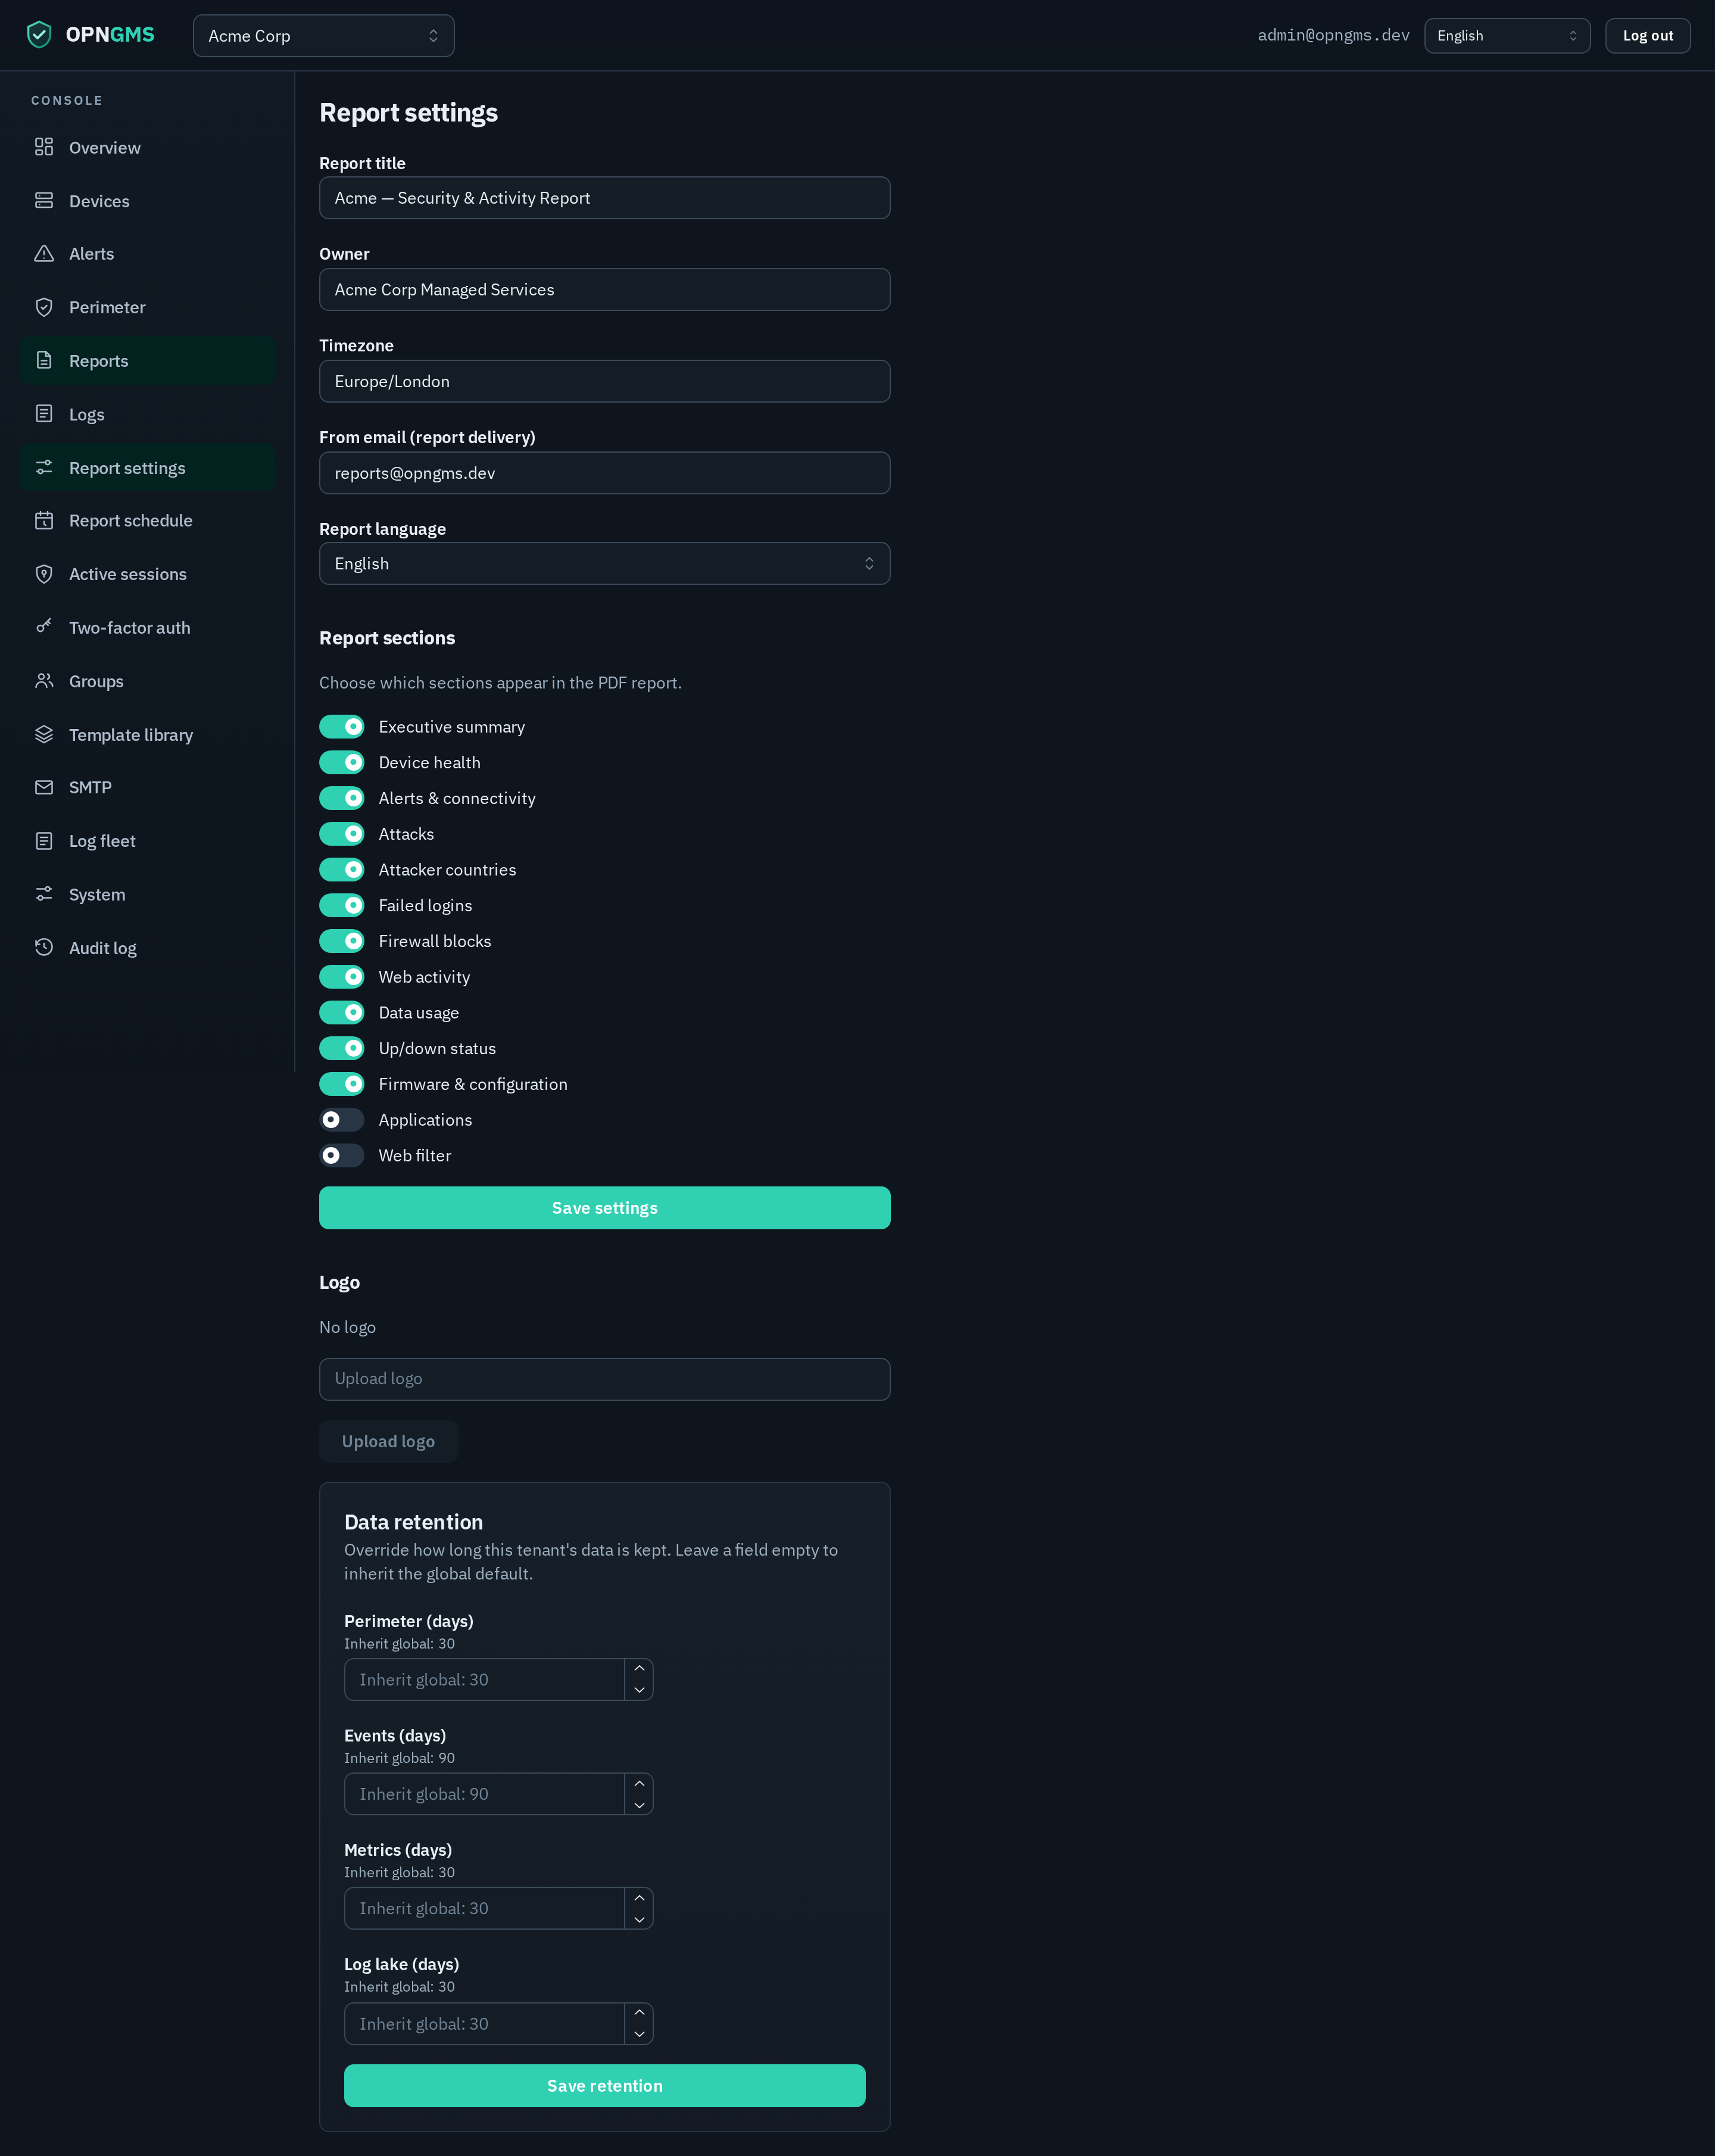Viewport: 1715px width, 2156px height.
Task: Click the Template library layers icon
Action: (44, 735)
